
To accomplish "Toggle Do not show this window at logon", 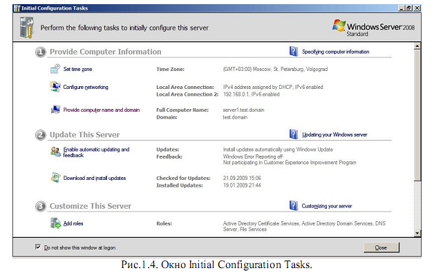I will click(x=38, y=247).
